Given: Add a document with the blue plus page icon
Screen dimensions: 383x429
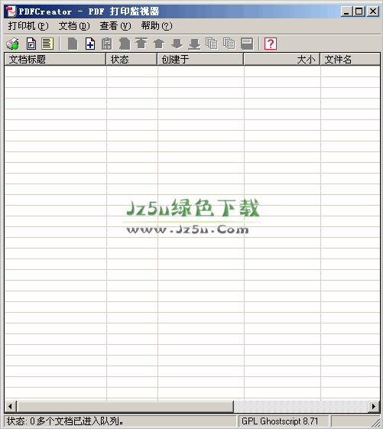Looking at the screenshot, I should point(90,44).
